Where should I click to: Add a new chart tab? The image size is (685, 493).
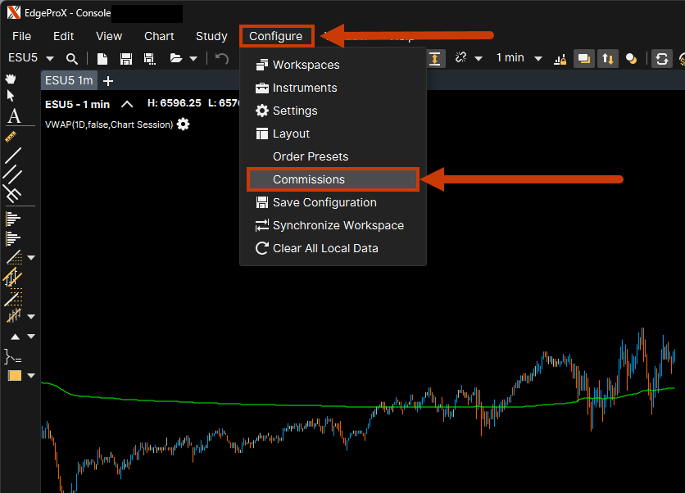(109, 80)
